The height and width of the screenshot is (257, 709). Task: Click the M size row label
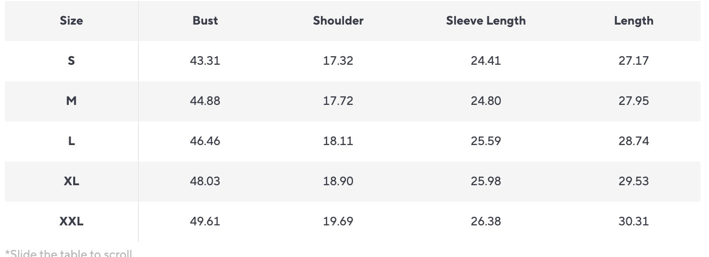tap(71, 101)
